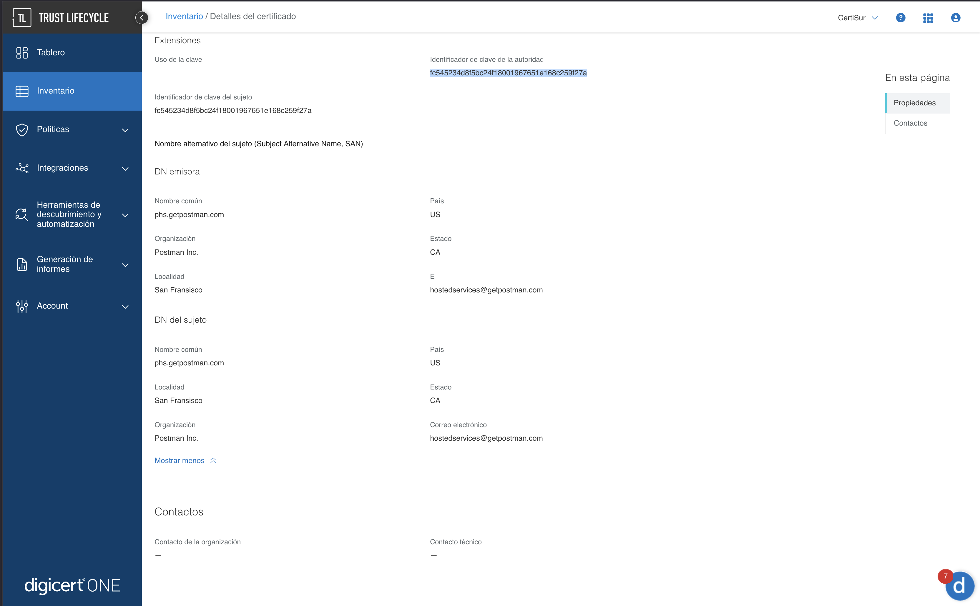Open the Tablero dashboard icon
The width and height of the screenshot is (980, 606).
click(22, 52)
